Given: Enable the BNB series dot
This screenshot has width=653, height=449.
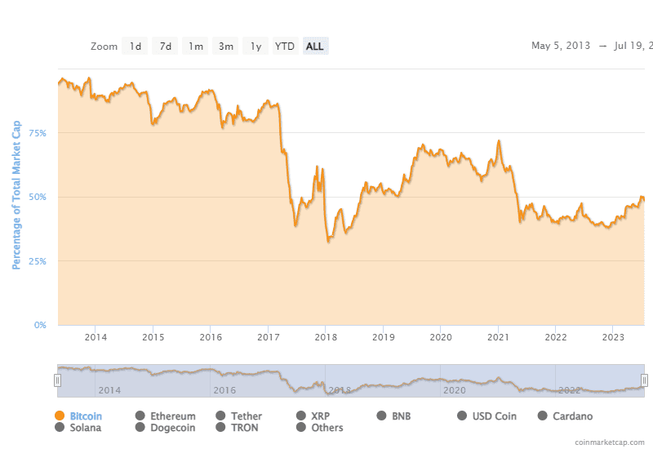Looking at the screenshot, I should click(381, 416).
